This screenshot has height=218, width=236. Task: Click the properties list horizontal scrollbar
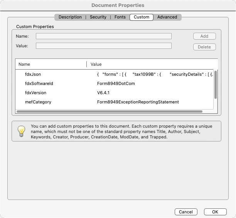tap(110, 111)
